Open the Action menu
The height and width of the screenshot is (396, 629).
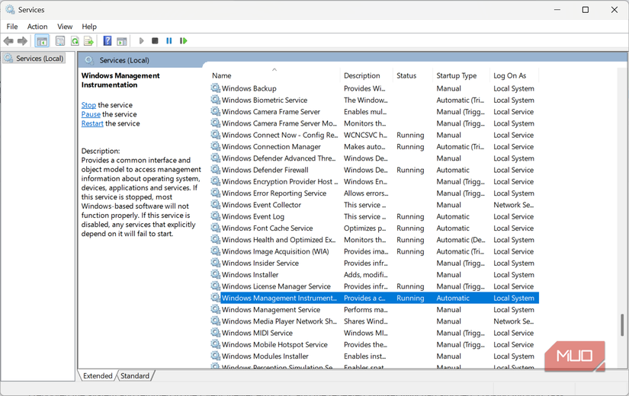[x=37, y=27]
